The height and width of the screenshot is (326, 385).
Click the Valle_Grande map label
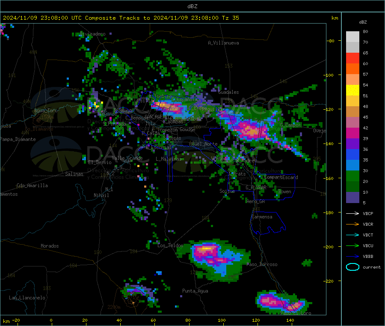127,158
